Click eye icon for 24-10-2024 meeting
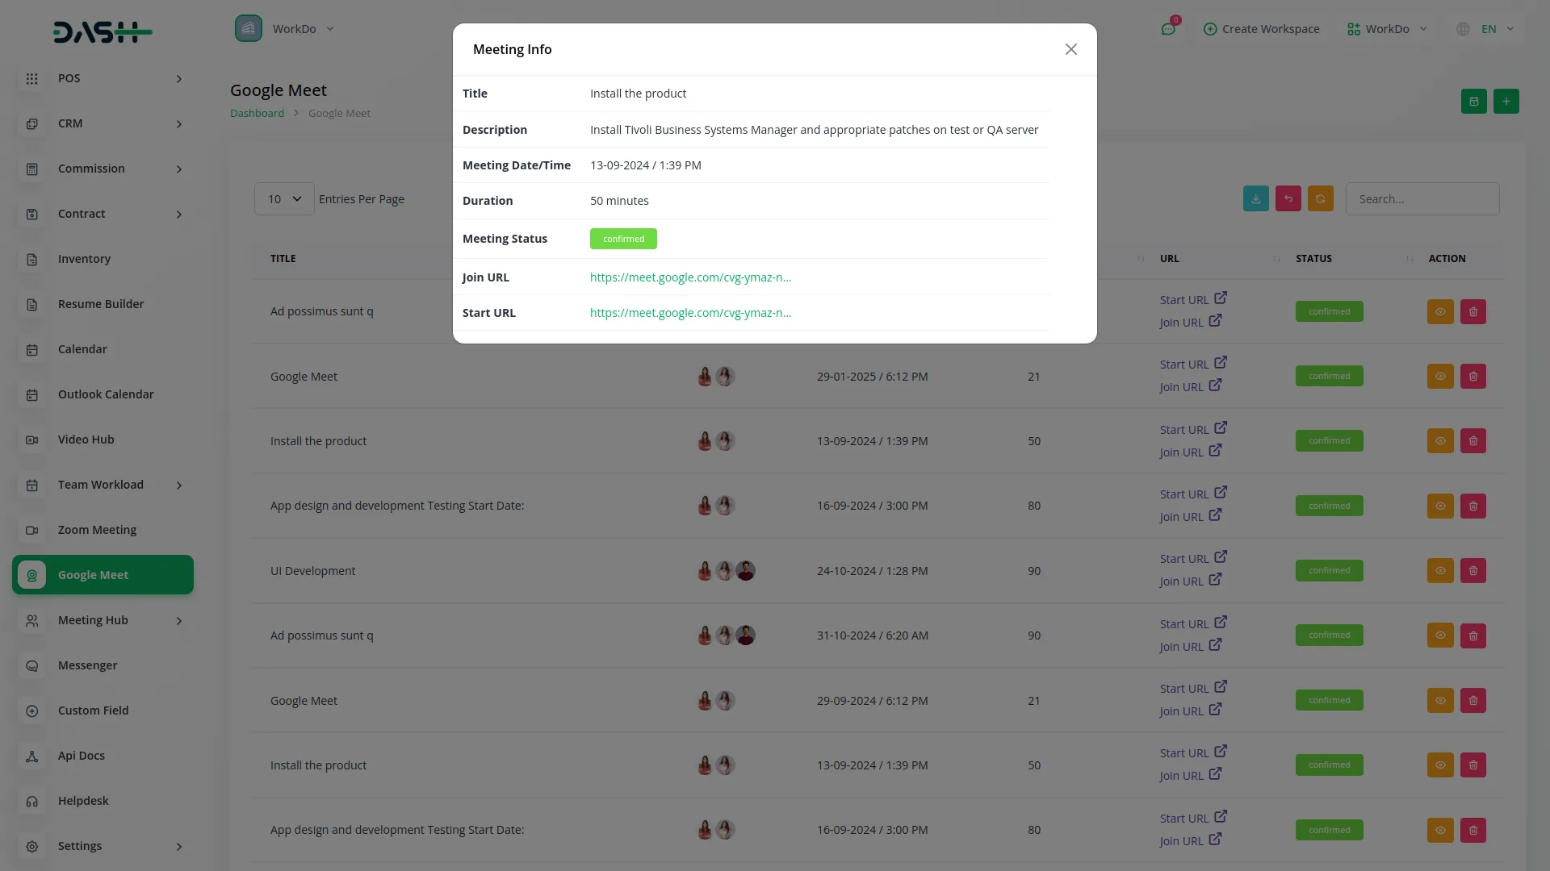The image size is (1550, 871). click(x=1439, y=571)
